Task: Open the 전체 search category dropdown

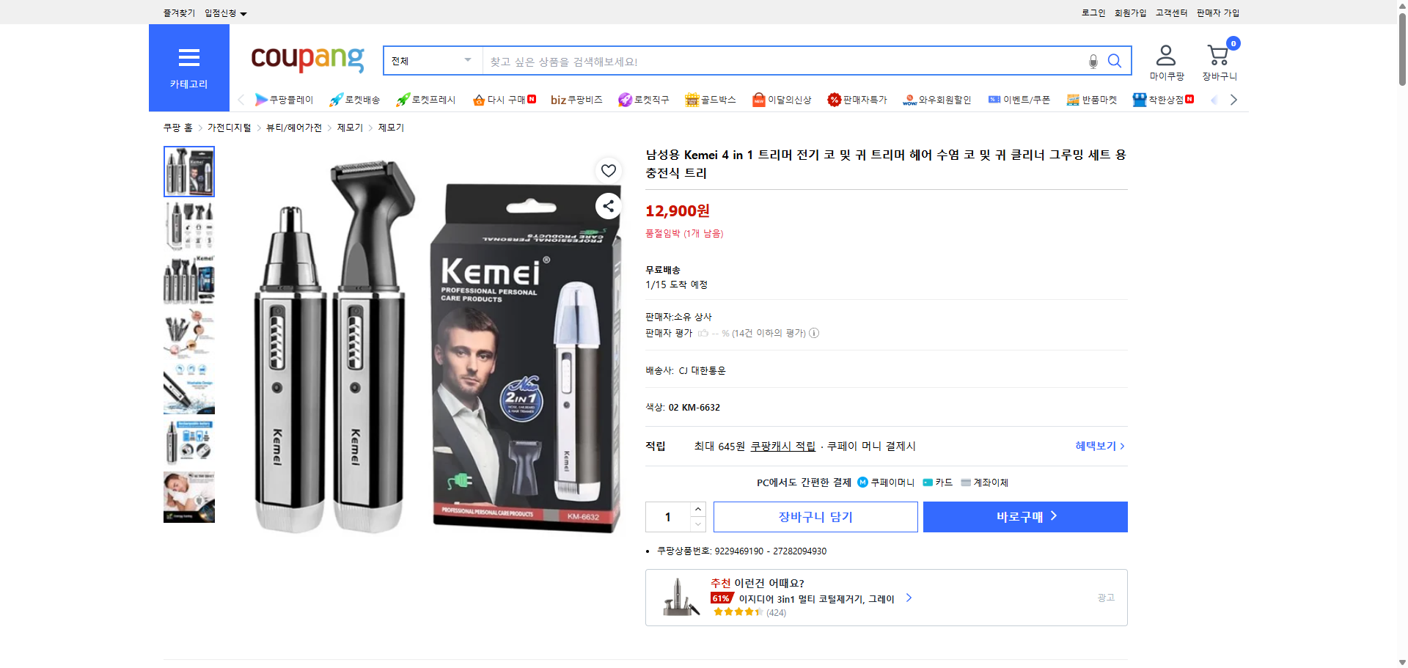Action: 431,61
